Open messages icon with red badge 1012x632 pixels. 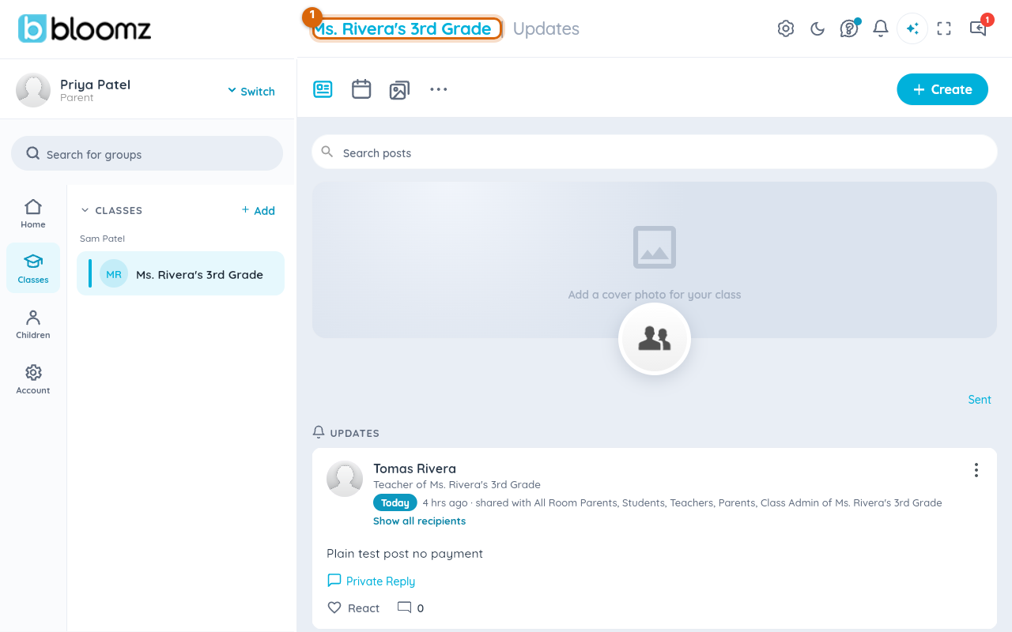pyautogui.click(x=978, y=28)
